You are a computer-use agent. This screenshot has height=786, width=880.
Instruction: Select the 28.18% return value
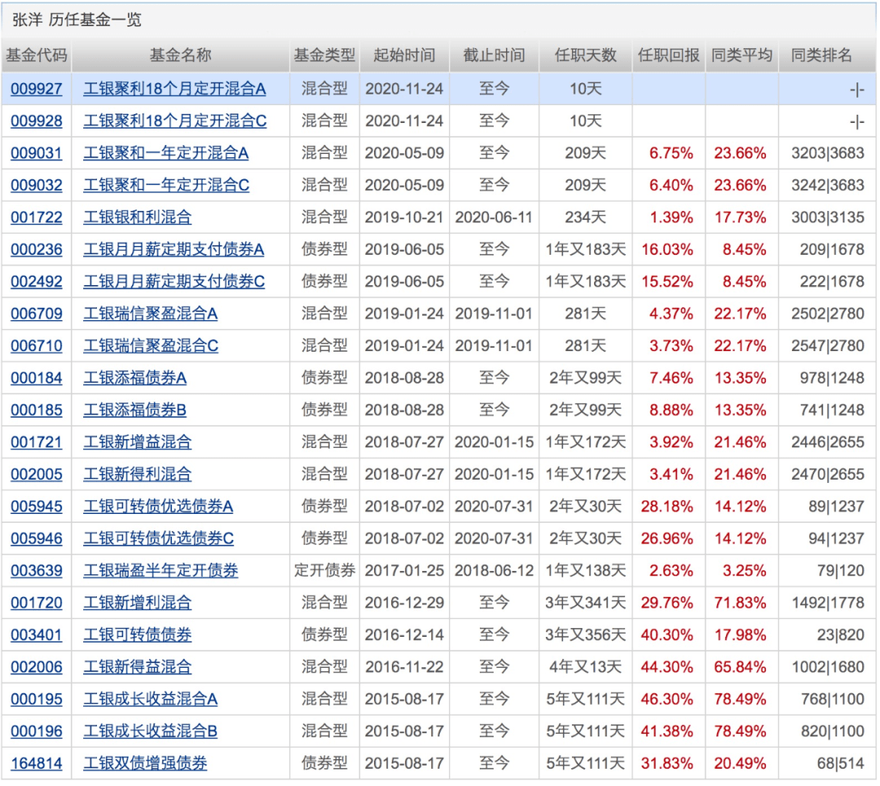click(667, 507)
